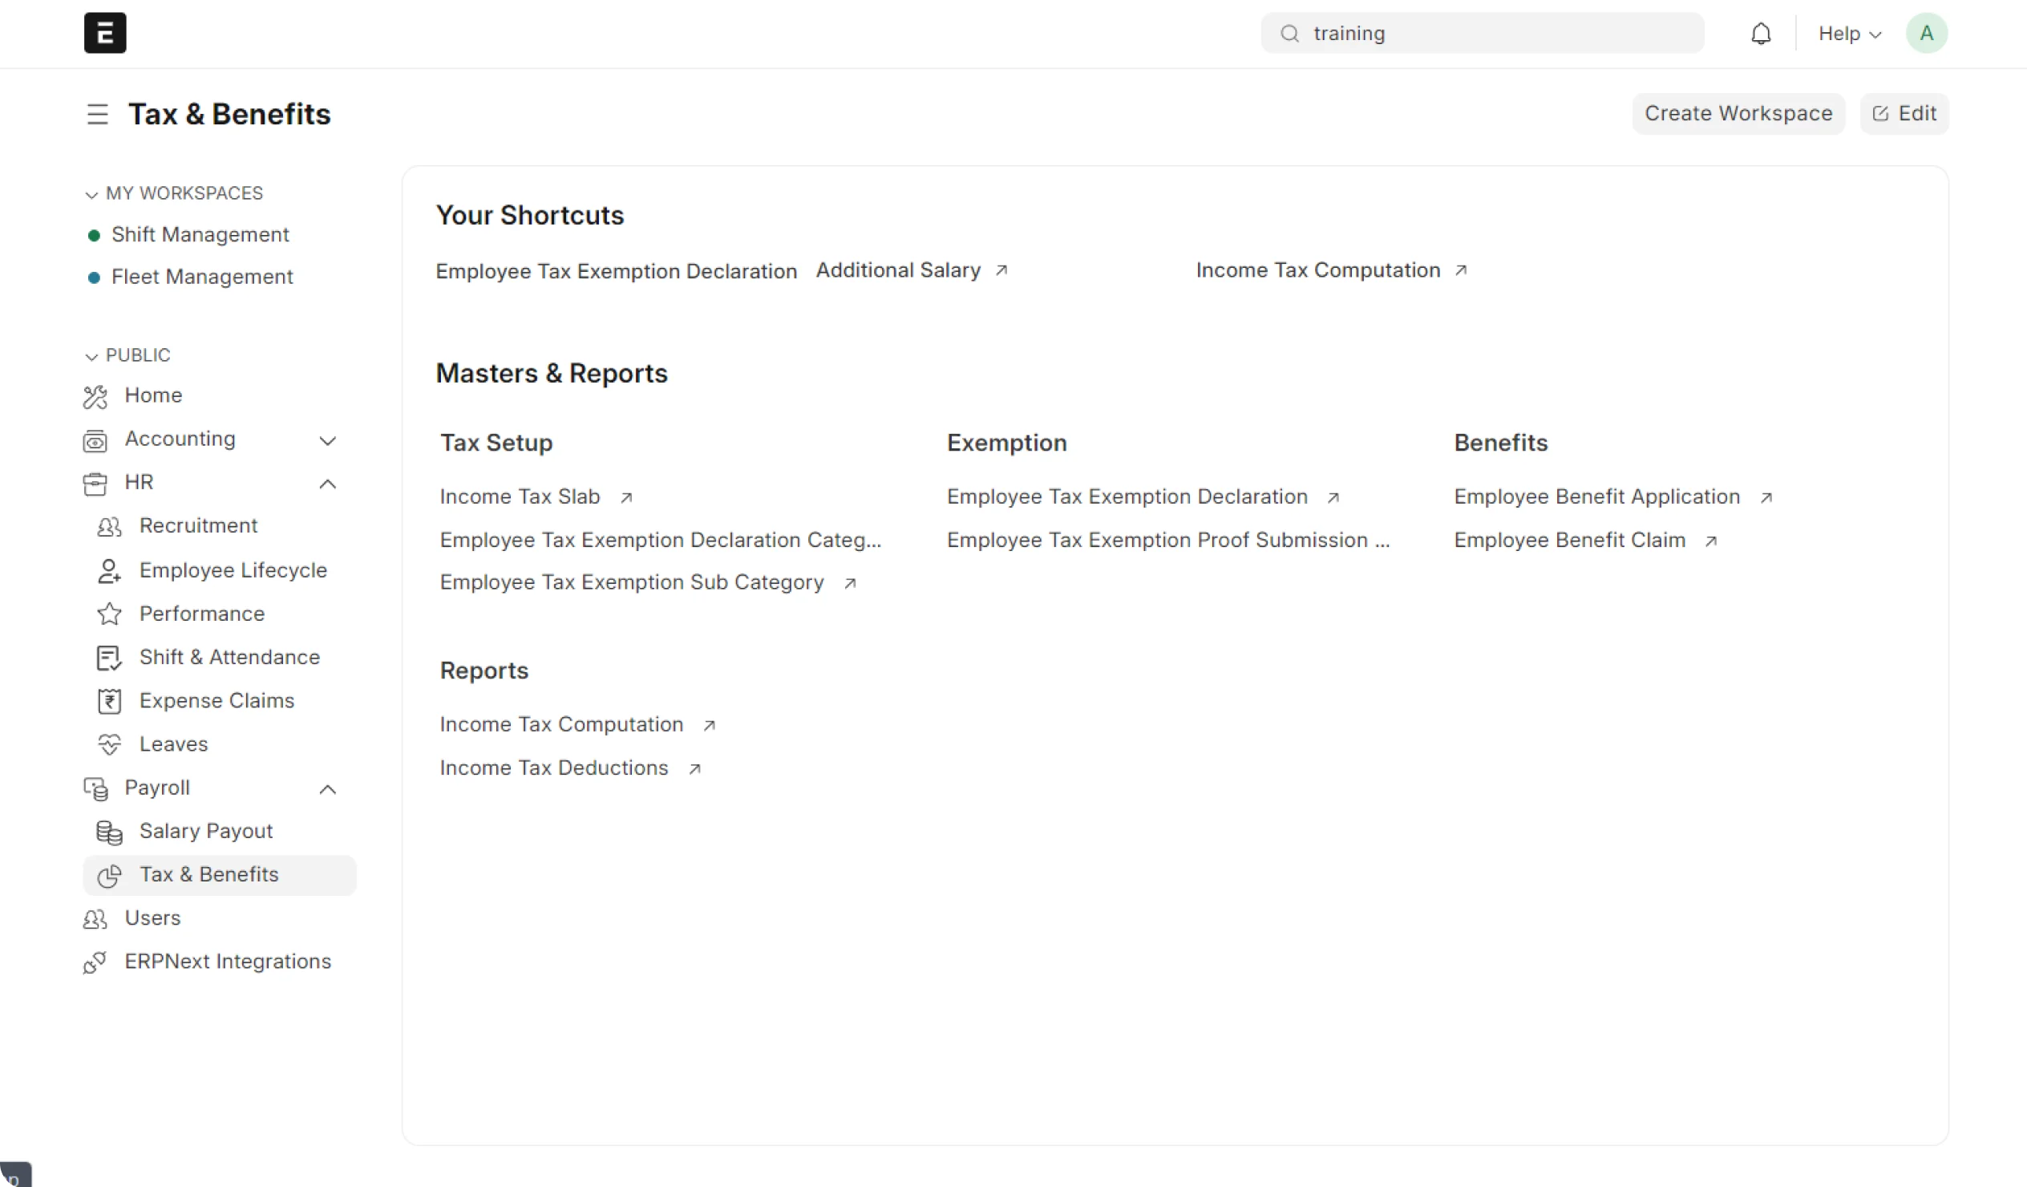2027x1187 pixels.
Task: Click the Salary Payout coins icon
Action: click(x=108, y=833)
